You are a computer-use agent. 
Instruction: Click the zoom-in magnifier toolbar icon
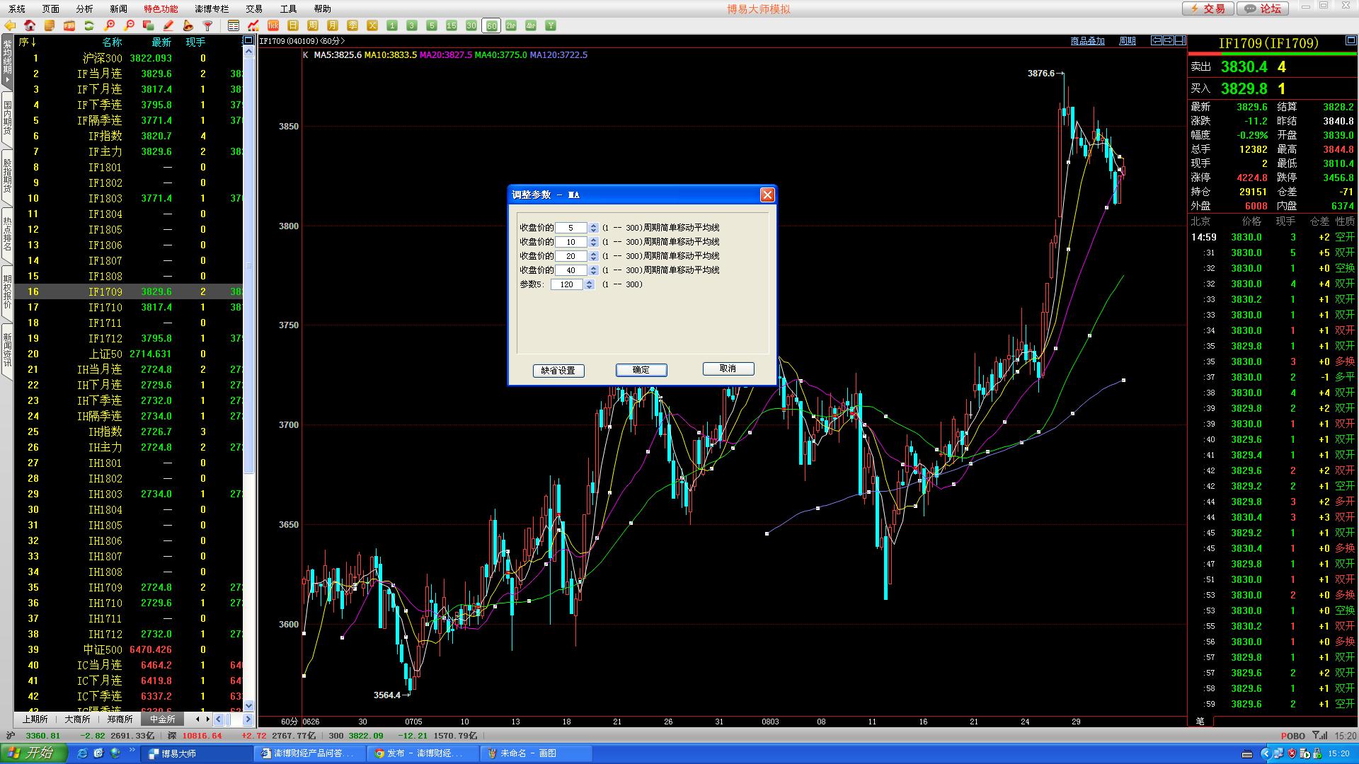coord(109,25)
